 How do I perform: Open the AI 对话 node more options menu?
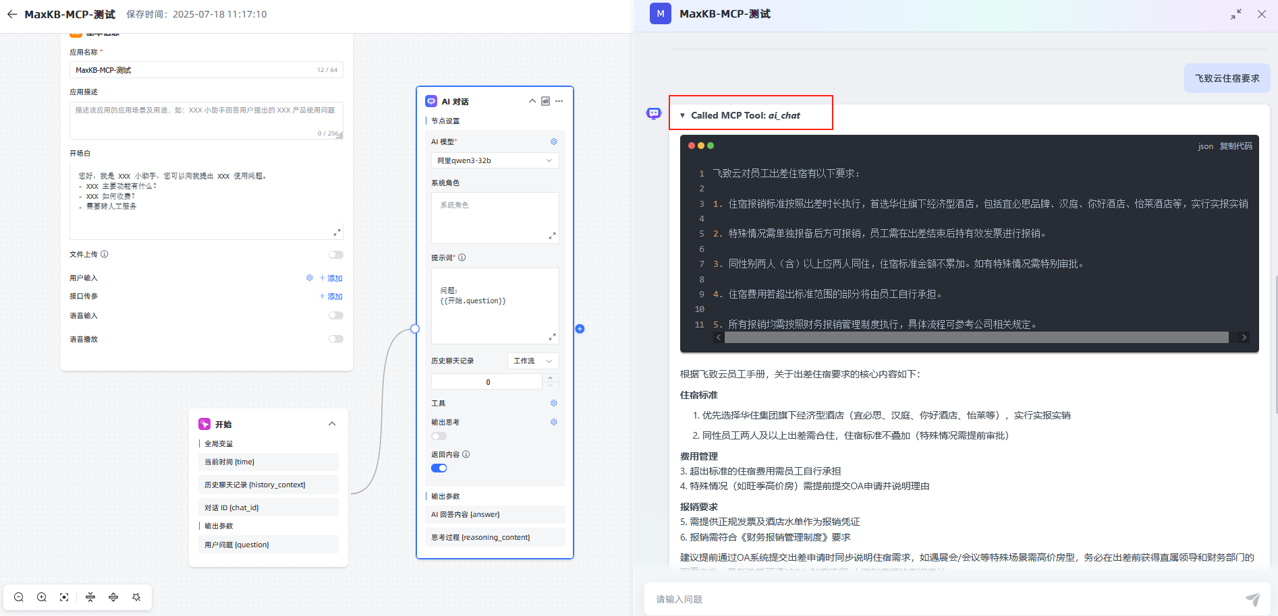point(559,100)
